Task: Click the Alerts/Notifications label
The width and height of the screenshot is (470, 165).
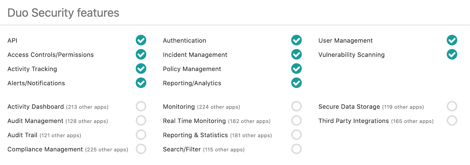Action: pos(36,83)
